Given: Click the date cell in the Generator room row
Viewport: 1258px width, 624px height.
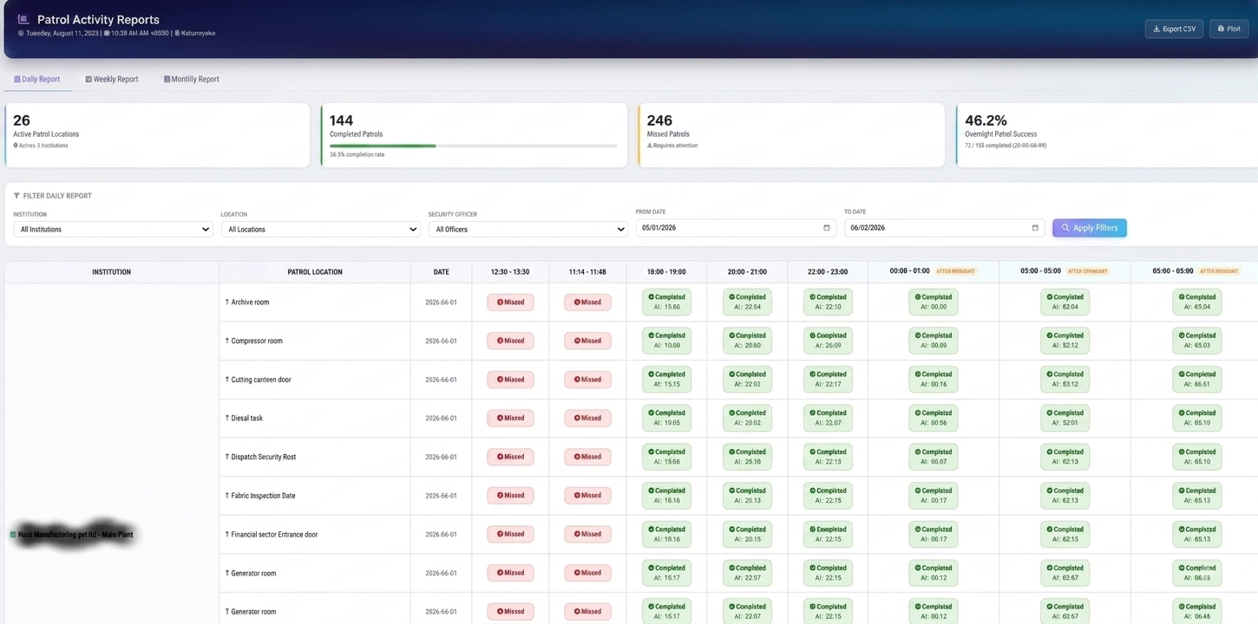Looking at the screenshot, I should pos(442,573).
